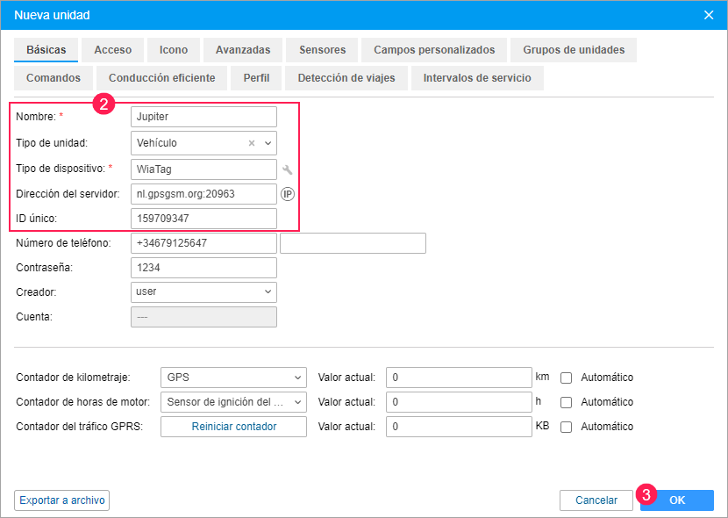Image resolution: width=728 pixels, height=518 pixels.
Task: Open the Sensores tab
Action: 322,50
